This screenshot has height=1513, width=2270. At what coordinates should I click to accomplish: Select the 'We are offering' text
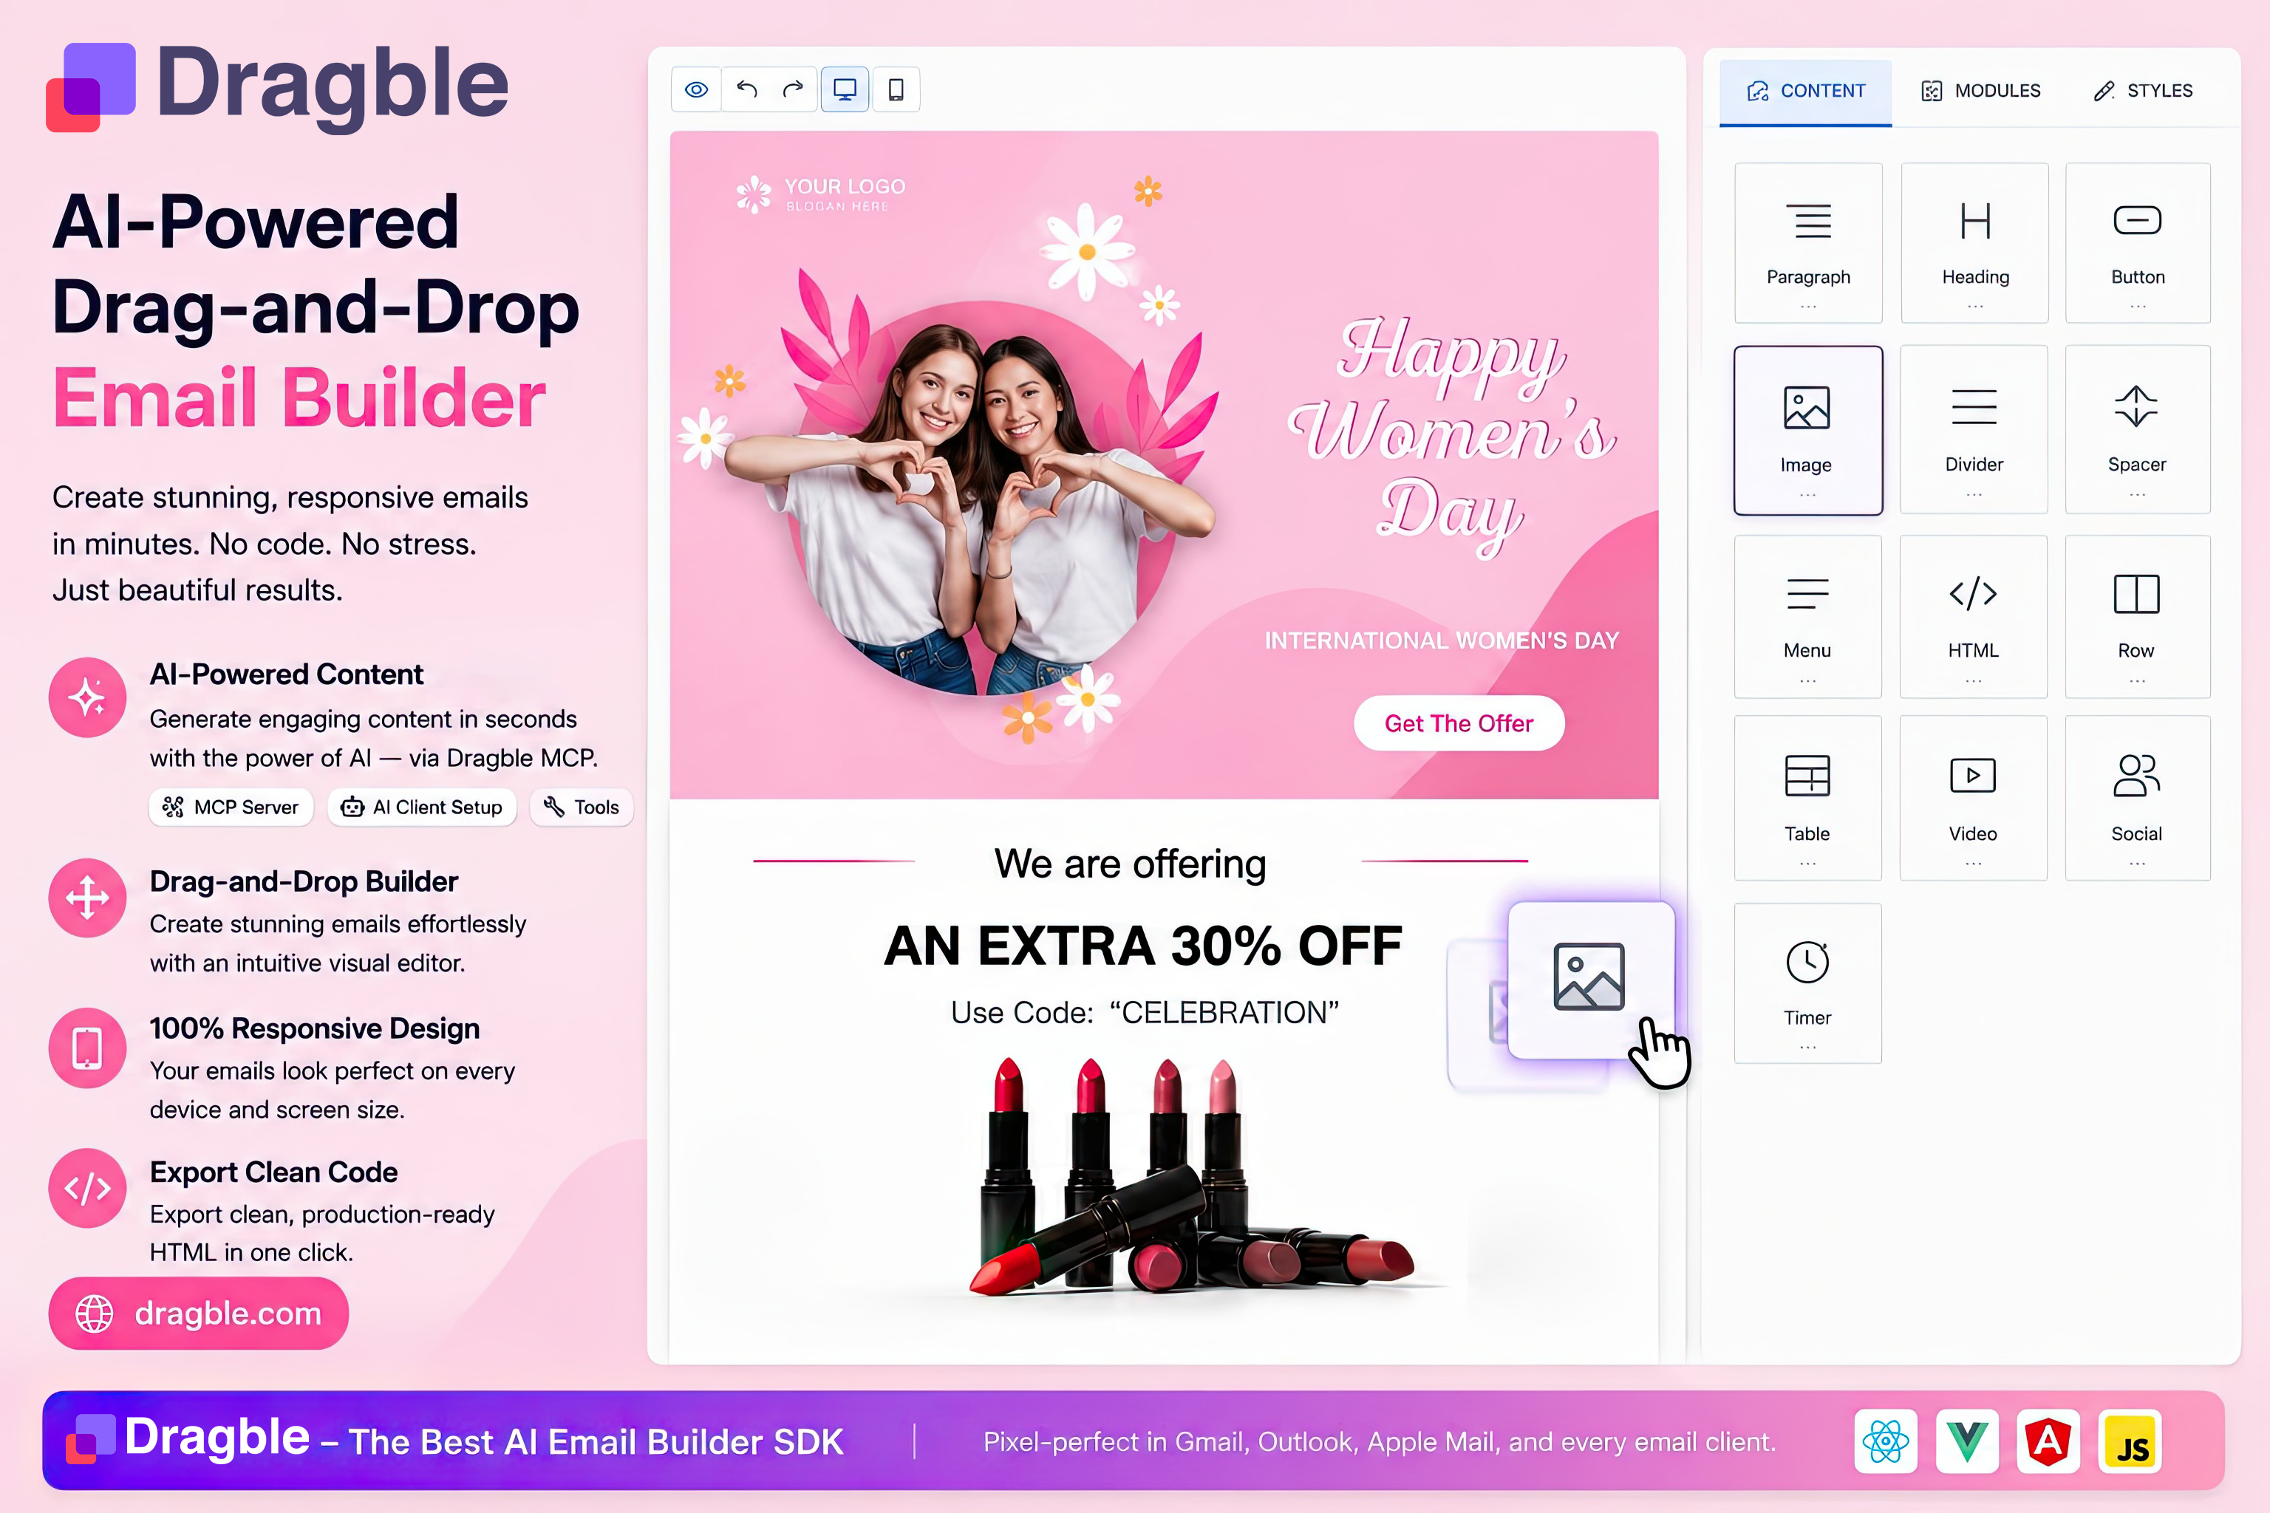click(x=1130, y=864)
